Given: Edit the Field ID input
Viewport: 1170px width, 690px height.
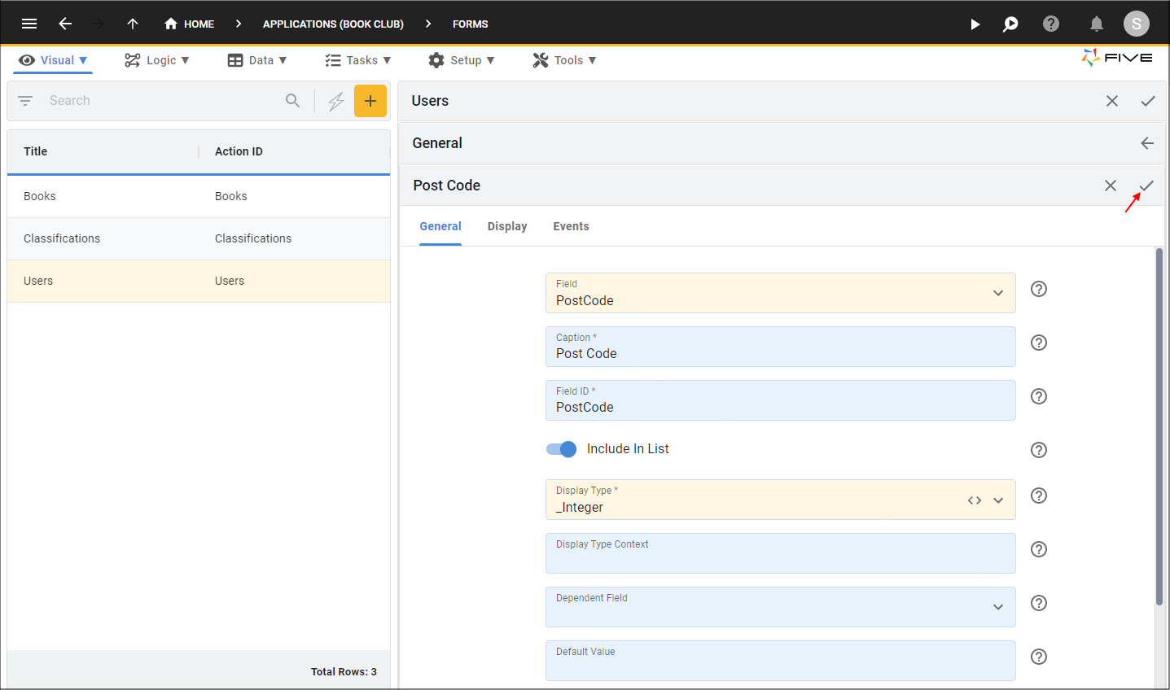Looking at the screenshot, I should pyautogui.click(x=781, y=400).
